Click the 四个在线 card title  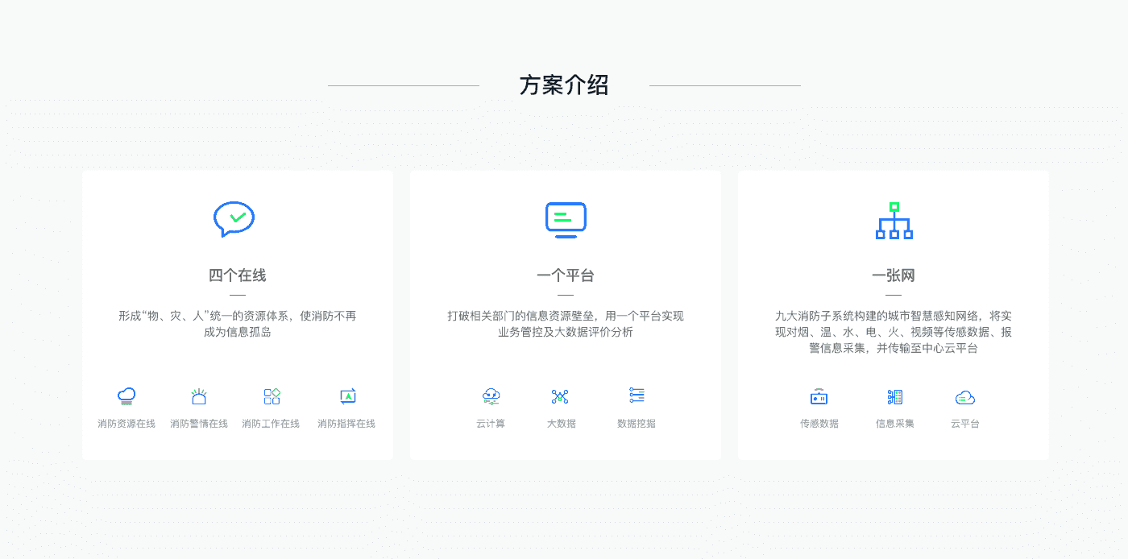click(238, 275)
